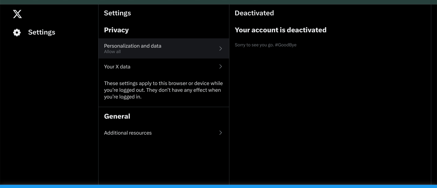This screenshot has width=437, height=188.
Task: Expand the Personalization and data chevron
Action: [220, 49]
